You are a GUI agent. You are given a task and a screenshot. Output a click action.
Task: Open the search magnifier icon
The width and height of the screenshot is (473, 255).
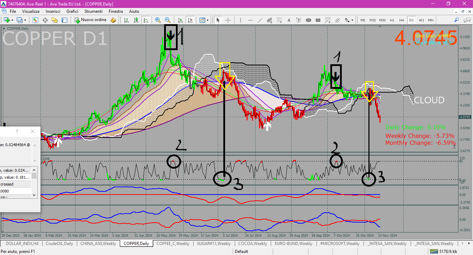click(x=457, y=20)
